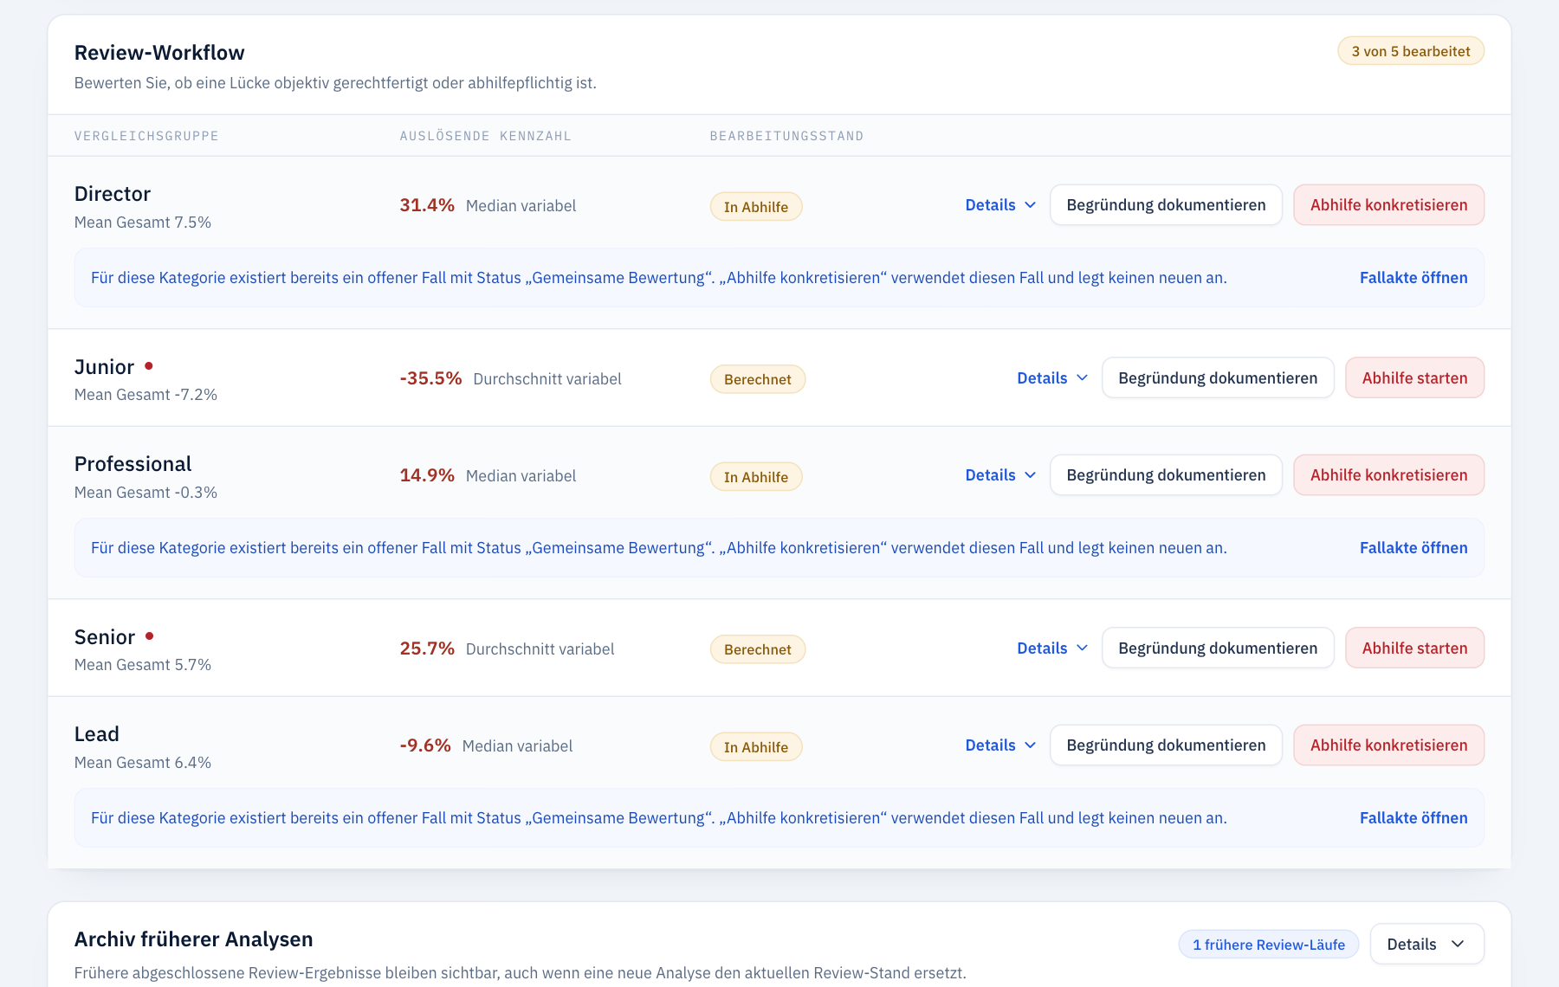This screenshot has width=1559, height=987.
Task: Click the red dot next to Junior
Action: point(149,366)
